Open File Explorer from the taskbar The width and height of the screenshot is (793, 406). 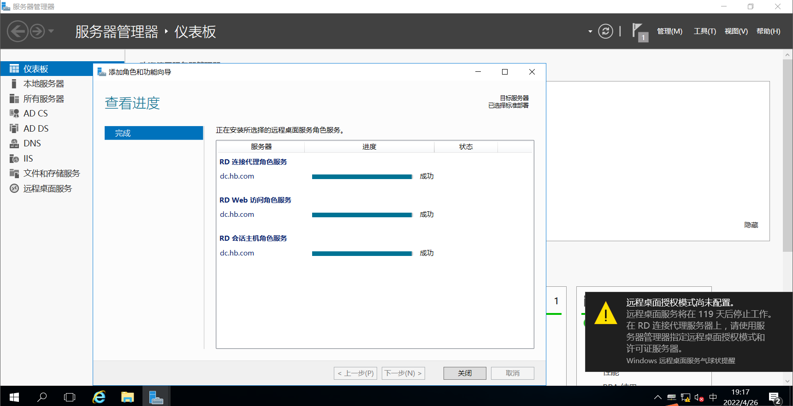pos(128,397)
